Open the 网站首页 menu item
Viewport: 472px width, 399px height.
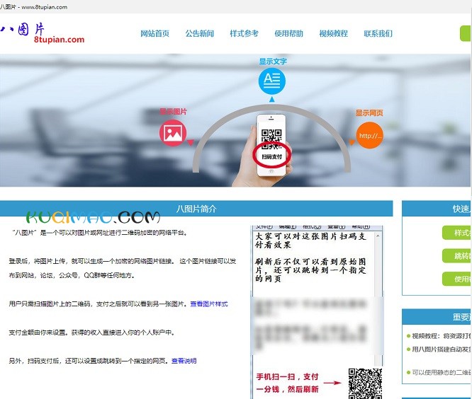pos(154,33)
